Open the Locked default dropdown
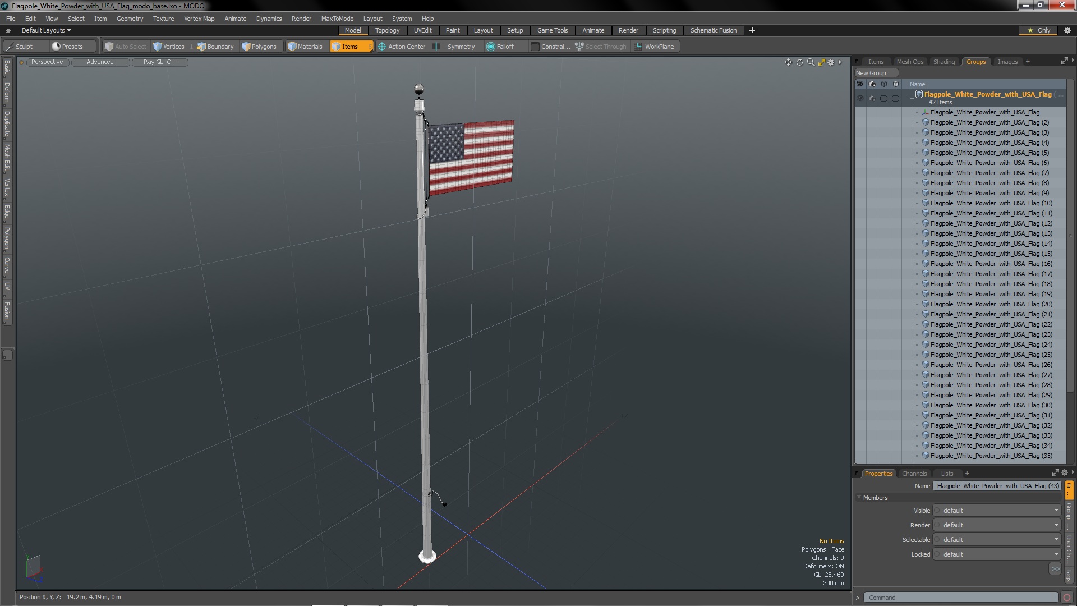The height and width of the screenshot is (606, 1077). click(x=998, y=554)
